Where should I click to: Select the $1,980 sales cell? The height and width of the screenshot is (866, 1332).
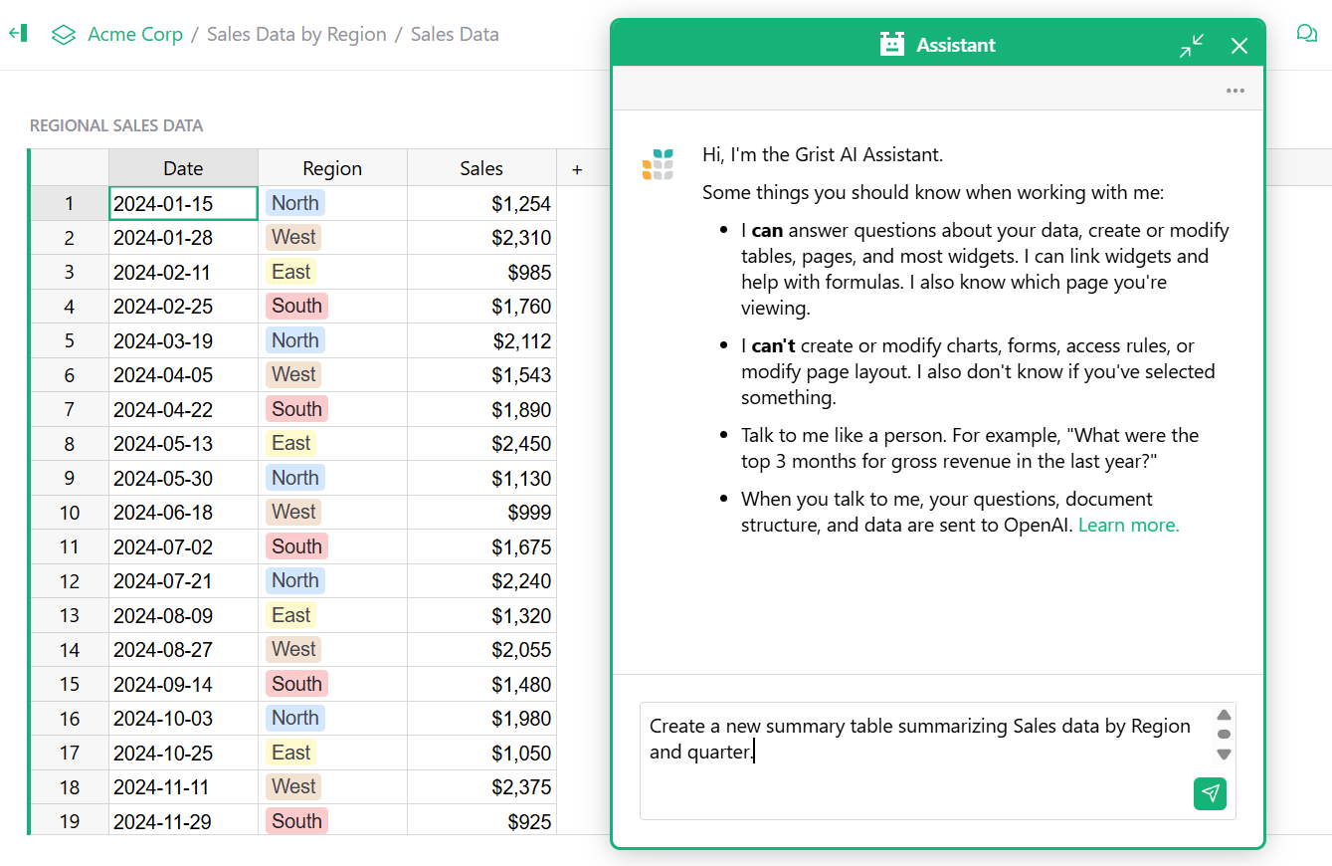coord(481,718)
